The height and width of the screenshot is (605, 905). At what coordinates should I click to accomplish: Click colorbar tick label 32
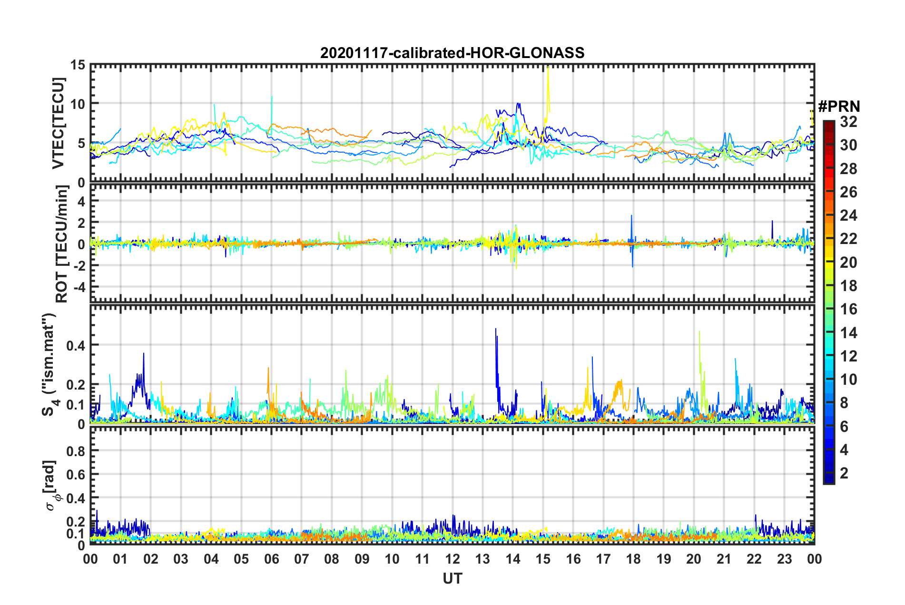848,122
